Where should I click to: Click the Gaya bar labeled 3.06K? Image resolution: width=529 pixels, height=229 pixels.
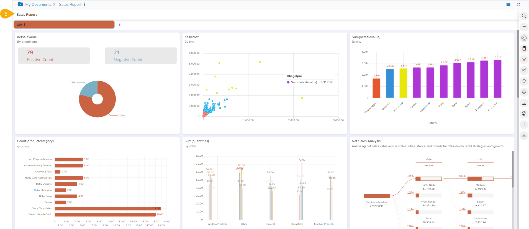[x=457, y=80]
